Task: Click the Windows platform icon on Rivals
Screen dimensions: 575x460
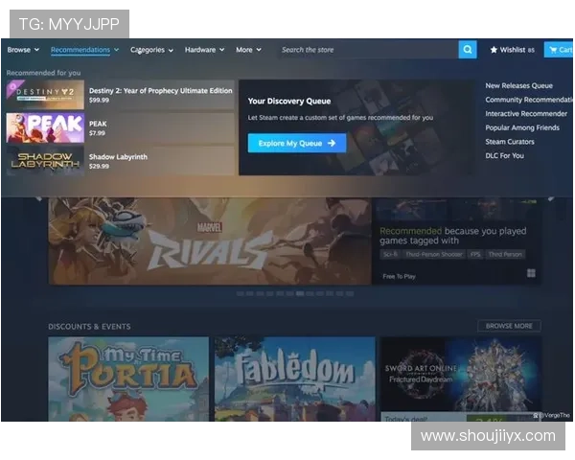Action: coord(530,273)
